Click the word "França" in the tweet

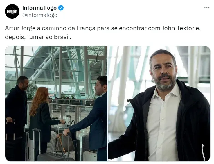pyautogui.click(x=86, y=28)
